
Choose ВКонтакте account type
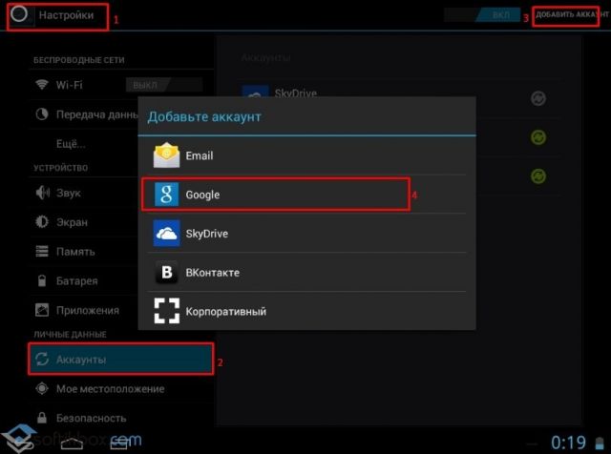pyautogui.click(x=306, y=272)
